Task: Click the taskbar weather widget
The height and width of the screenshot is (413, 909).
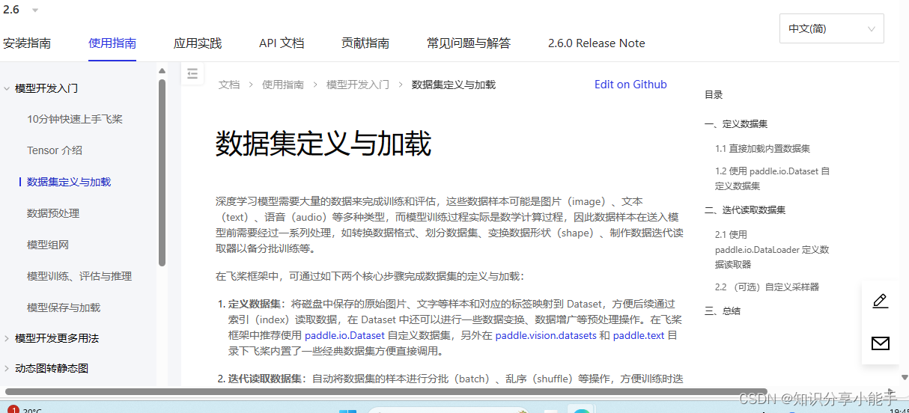Action: [x=25, y=410]
